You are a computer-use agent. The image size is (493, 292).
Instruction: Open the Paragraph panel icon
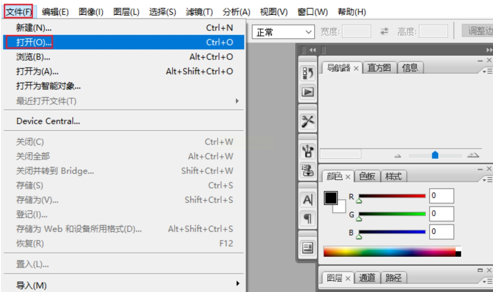(x=308, y=218)
